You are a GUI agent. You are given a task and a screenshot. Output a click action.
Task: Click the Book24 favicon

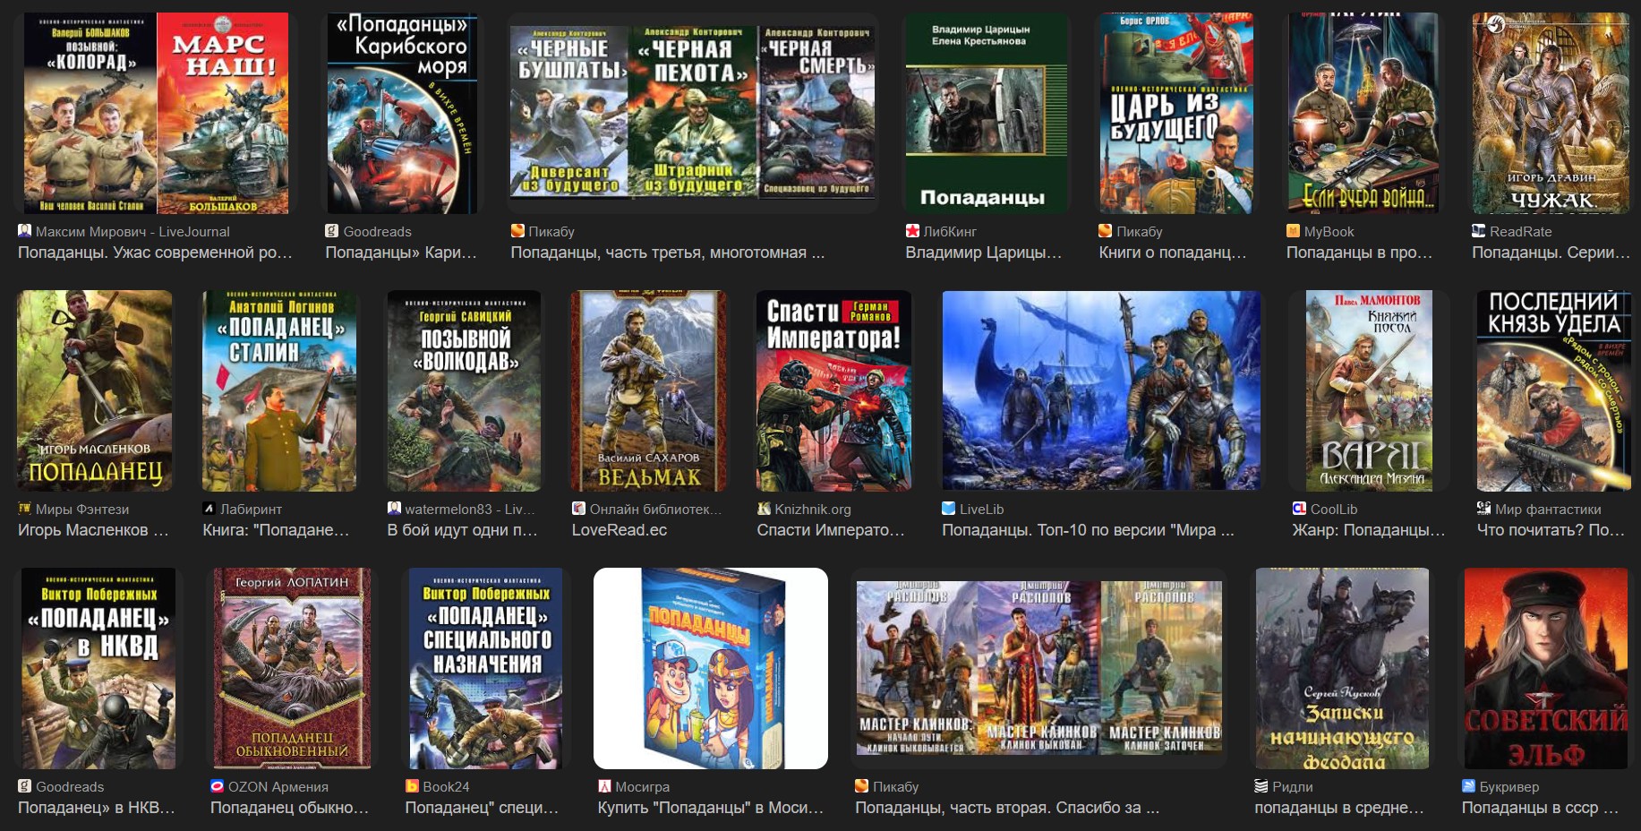412,786
